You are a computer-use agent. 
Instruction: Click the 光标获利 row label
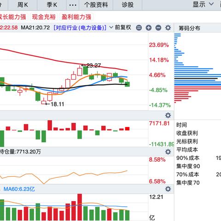187,141
